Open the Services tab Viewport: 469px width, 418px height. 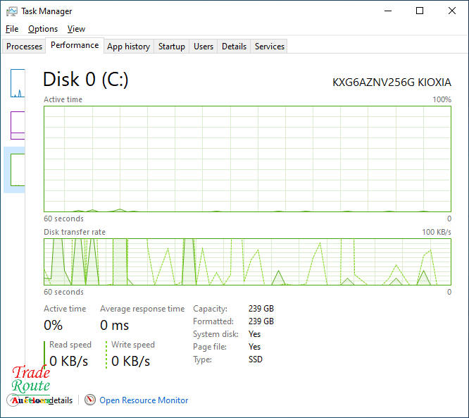tap(270, 47)
